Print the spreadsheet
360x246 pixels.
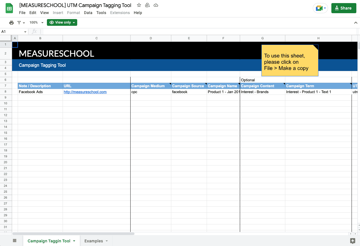[11, 22]
